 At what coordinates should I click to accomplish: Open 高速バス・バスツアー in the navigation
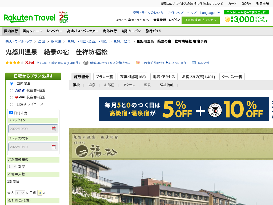pyautogui.click(x=83, y=31)
